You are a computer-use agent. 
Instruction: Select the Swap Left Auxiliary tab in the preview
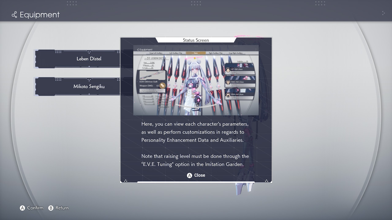[156, 53]
